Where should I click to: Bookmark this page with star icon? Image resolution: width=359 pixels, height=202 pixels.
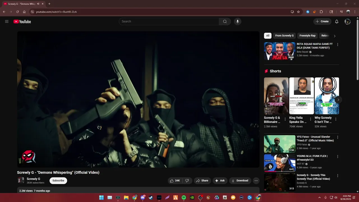[298, 12]
